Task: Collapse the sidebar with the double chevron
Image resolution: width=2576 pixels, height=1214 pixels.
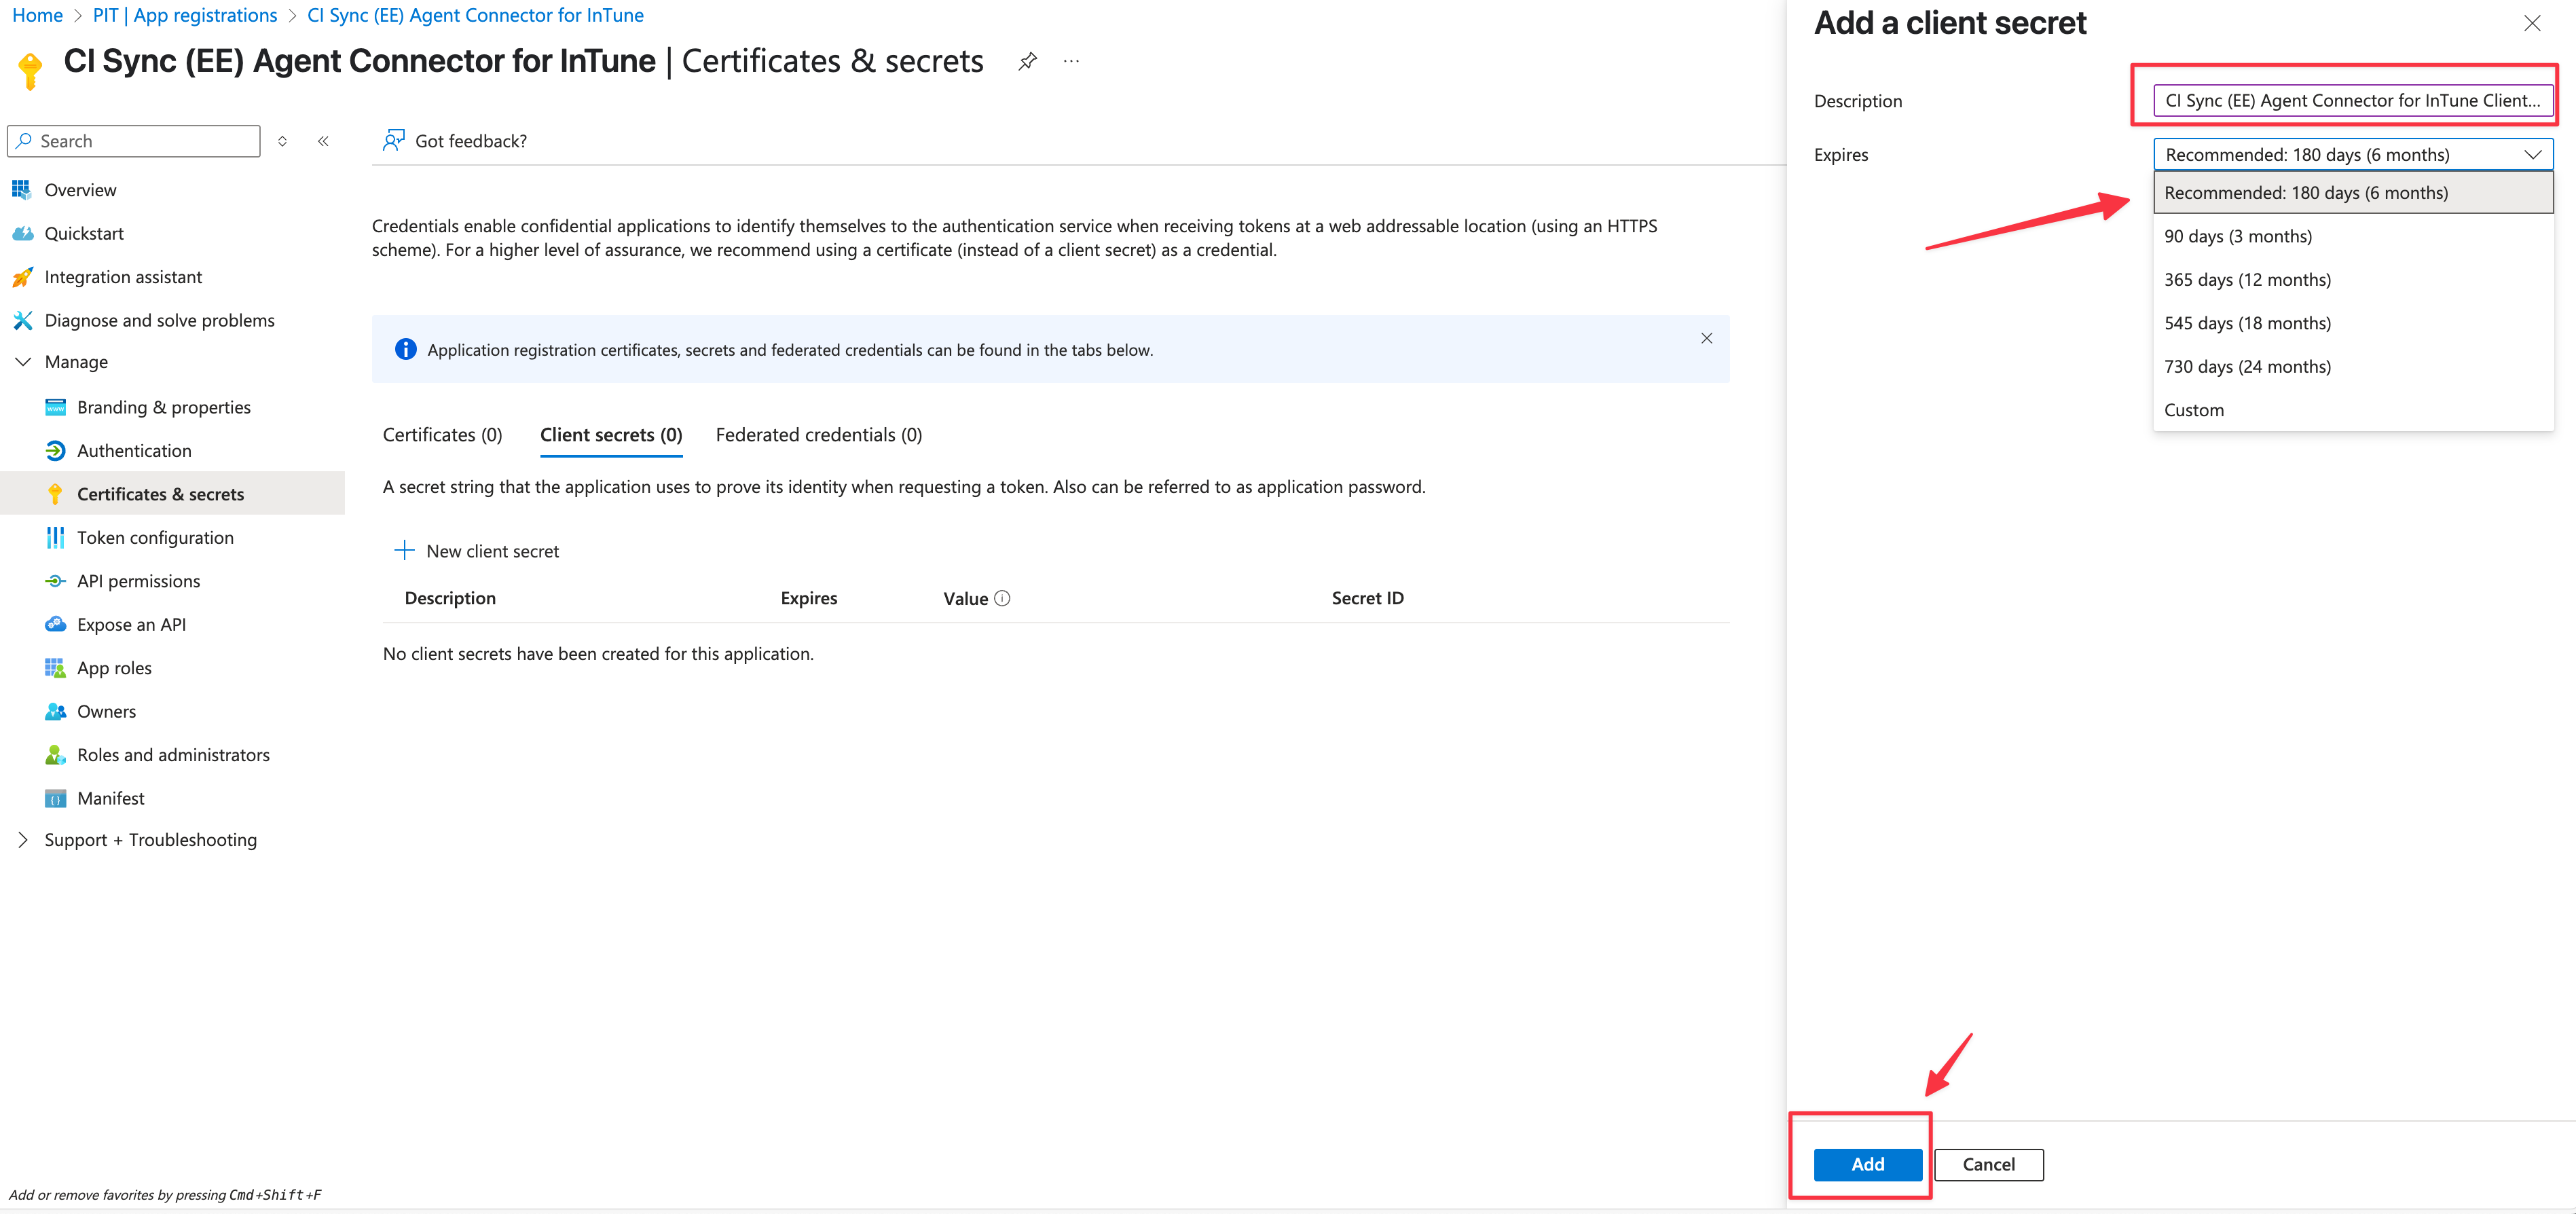Action: click(x=323, y=141)
